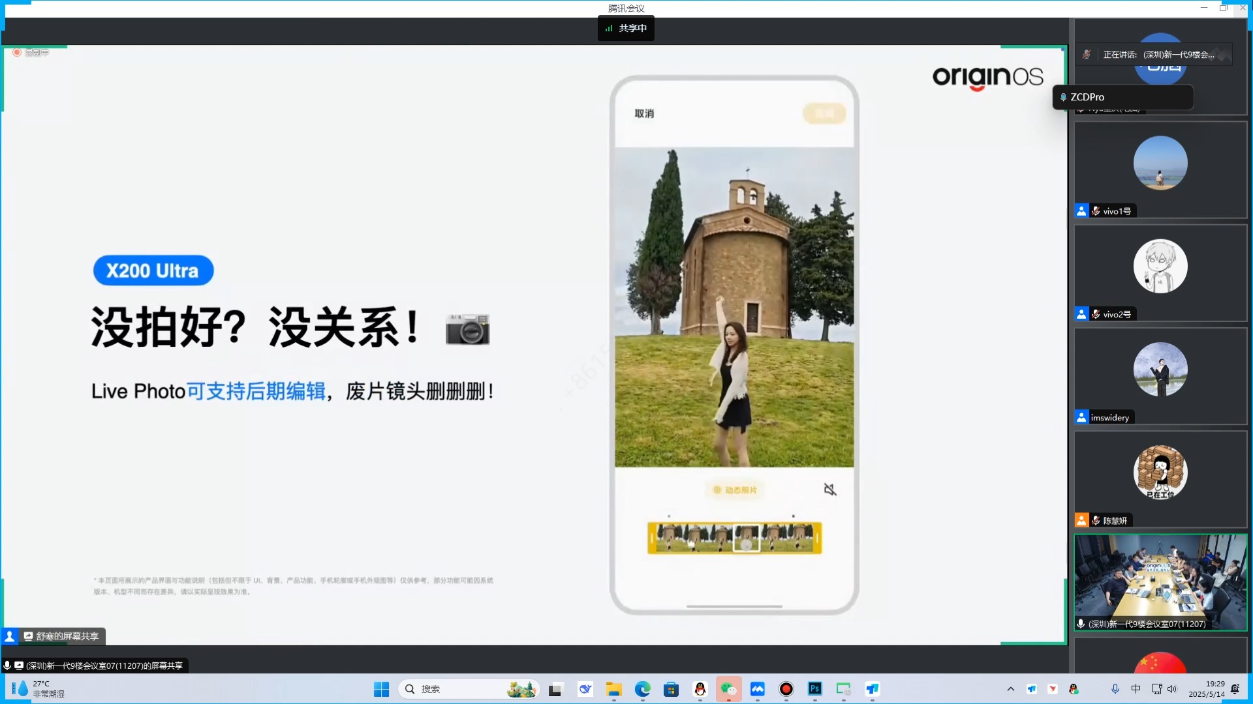Click the blue user icon beside imswidery
This screenshot has height=704, width=1253.
tap(1081, 417)
